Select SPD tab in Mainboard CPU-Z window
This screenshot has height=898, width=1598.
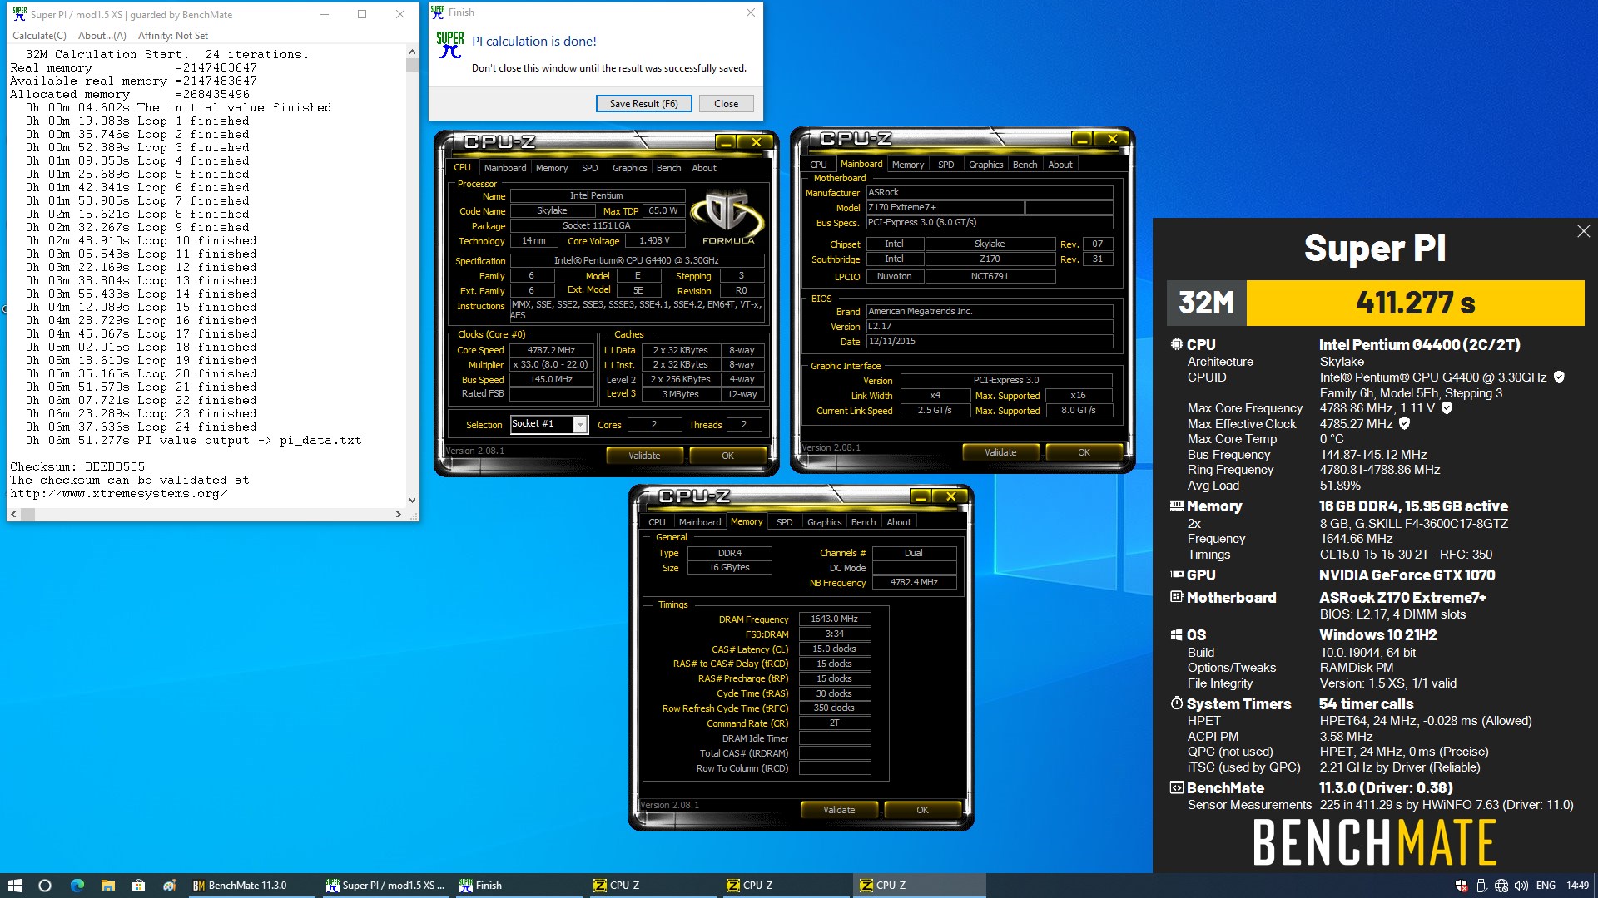[945, 165]
